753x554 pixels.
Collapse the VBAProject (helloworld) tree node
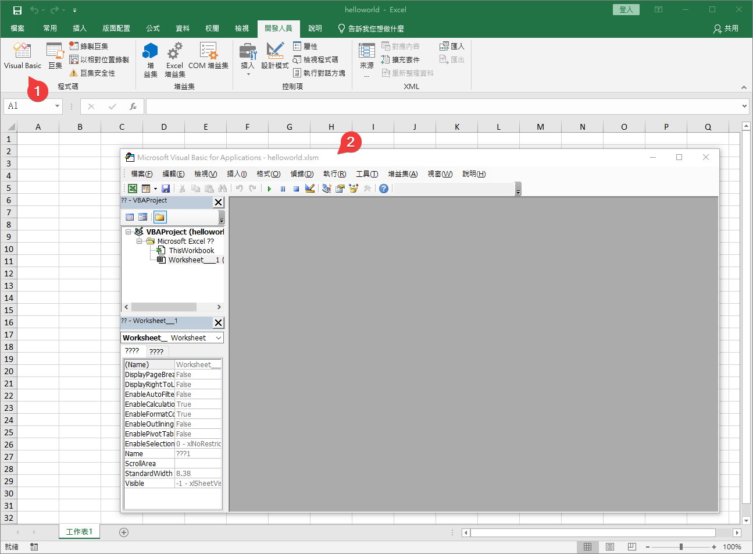129,232
